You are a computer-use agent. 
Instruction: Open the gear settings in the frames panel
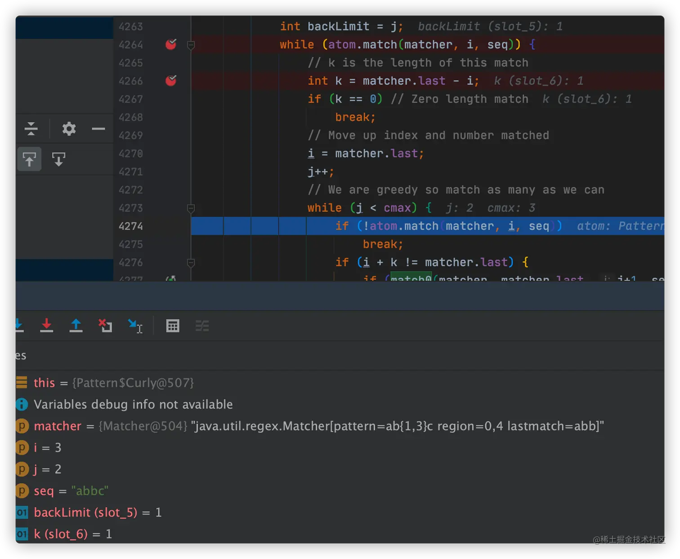point(69,129)
